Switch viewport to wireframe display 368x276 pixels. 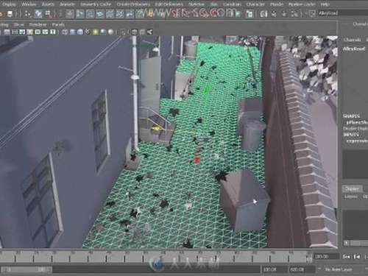(x=65, y=32)
